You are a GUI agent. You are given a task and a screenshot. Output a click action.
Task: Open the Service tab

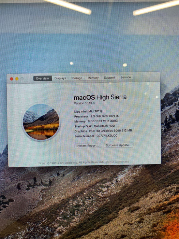125,77
